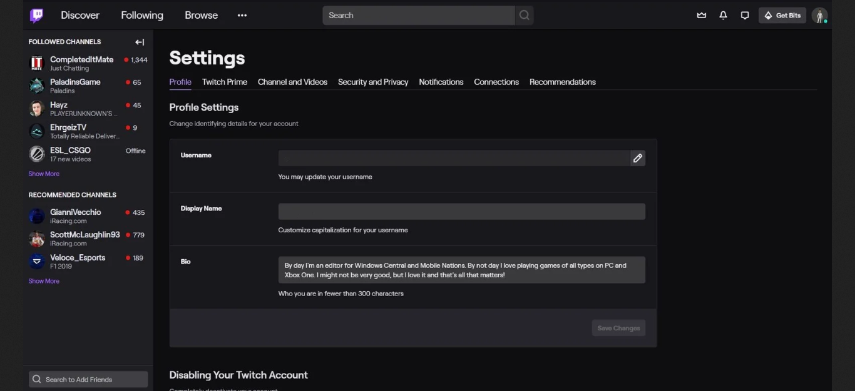The height and width of the screenshot is (391, 855).
Task: Click GianniVecchio channel name
Action: (x=75, y=212)
